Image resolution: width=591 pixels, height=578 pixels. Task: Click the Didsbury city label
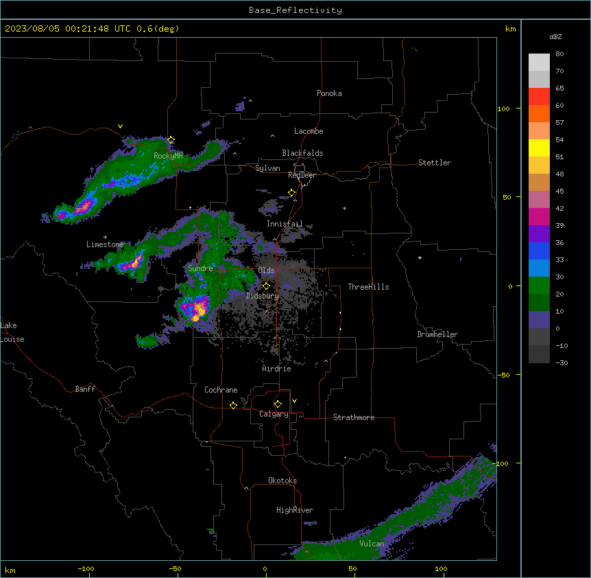pos(263,296)
